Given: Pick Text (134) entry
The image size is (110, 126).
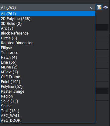Looking at the screenshot, I should coord(48,111).
